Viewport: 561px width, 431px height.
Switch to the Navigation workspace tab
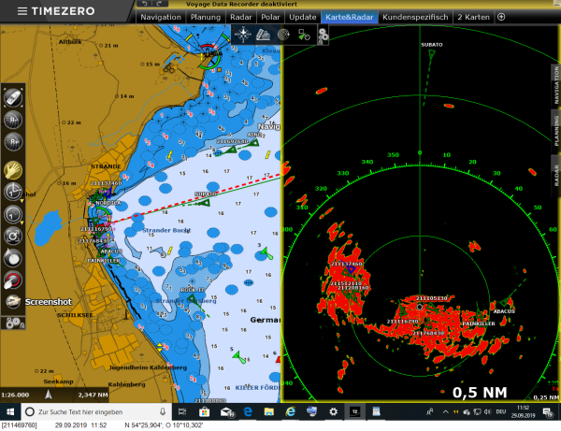pyautogui.click(x=161, y=17)
